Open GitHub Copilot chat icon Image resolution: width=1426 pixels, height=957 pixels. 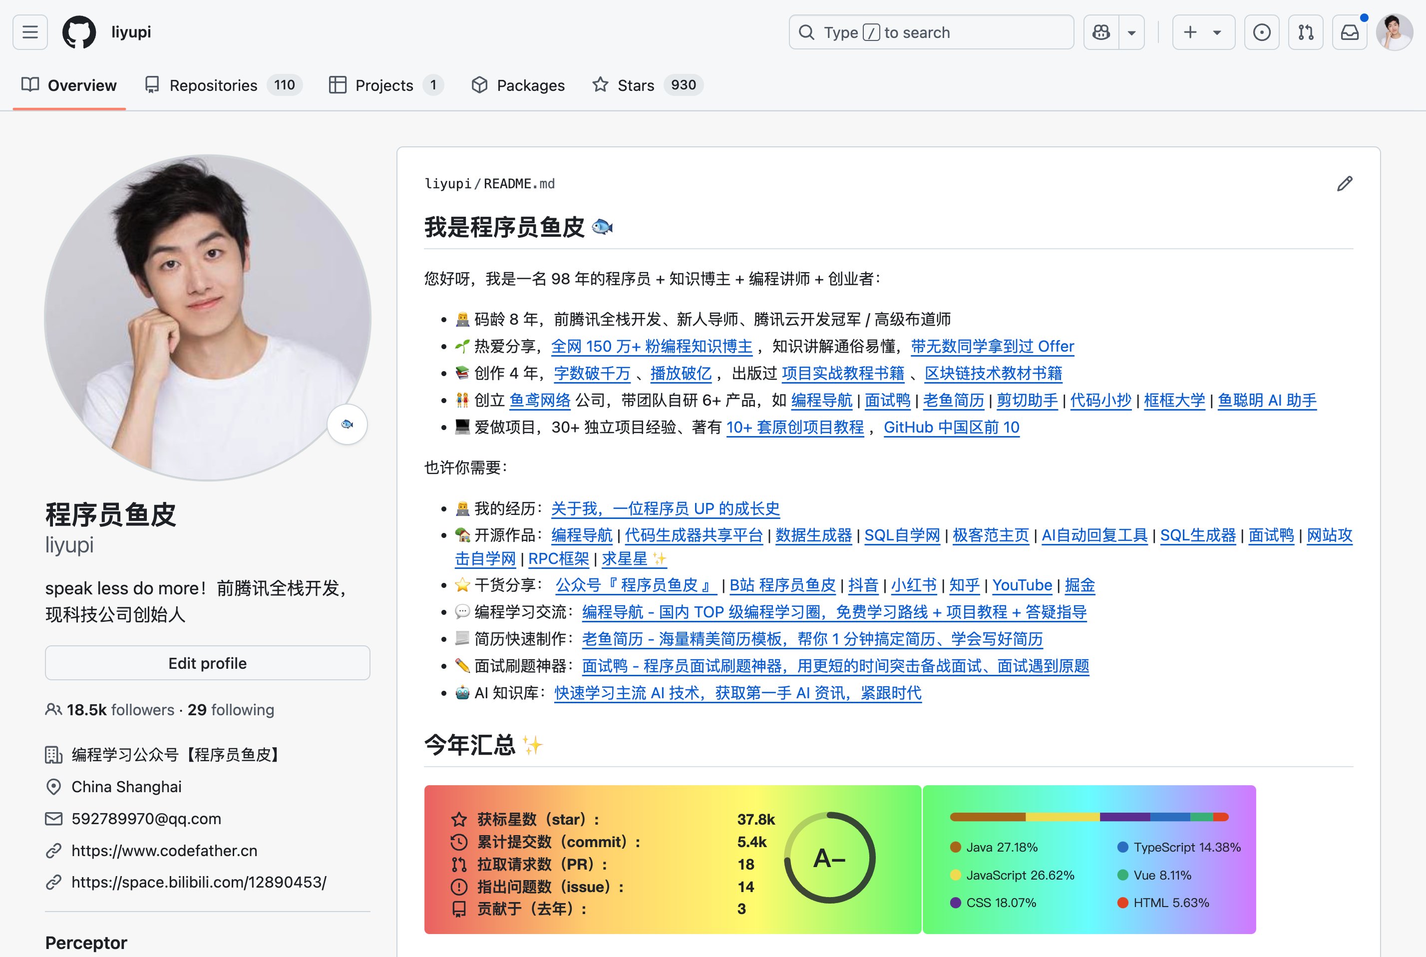click(1101, 32)
